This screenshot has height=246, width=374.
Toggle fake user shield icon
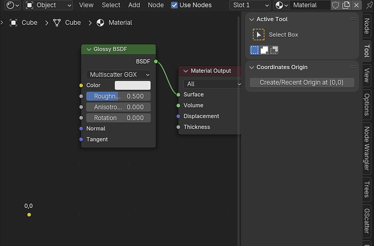coord(336,5)
